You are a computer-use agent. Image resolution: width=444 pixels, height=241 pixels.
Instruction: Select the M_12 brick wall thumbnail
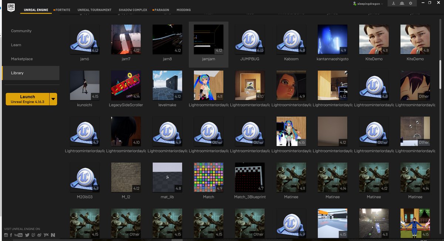126,178
